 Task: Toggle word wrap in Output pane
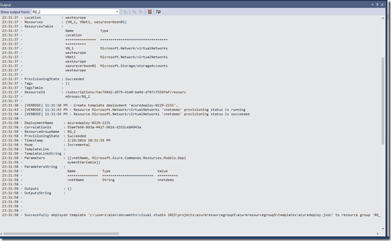point(158,12)
